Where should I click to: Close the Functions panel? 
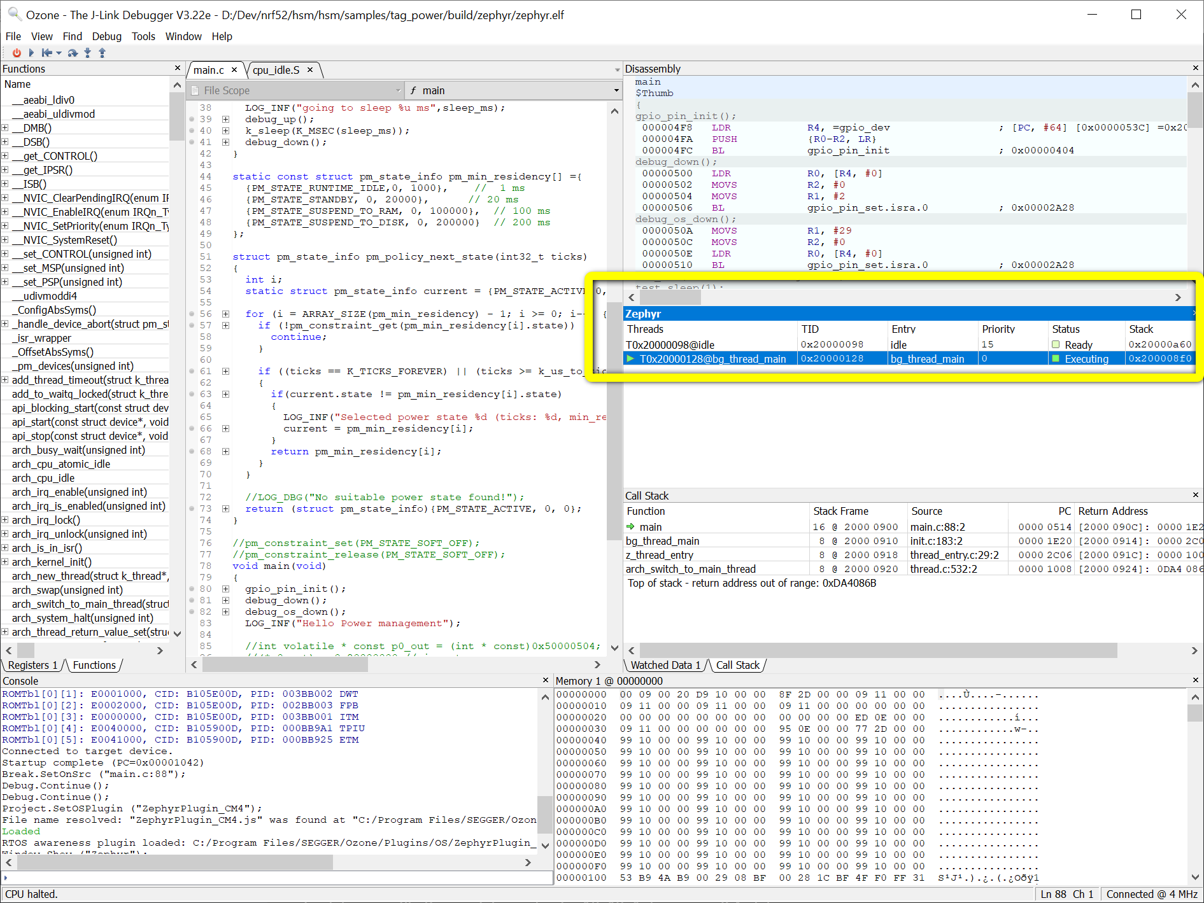[178, 68]
